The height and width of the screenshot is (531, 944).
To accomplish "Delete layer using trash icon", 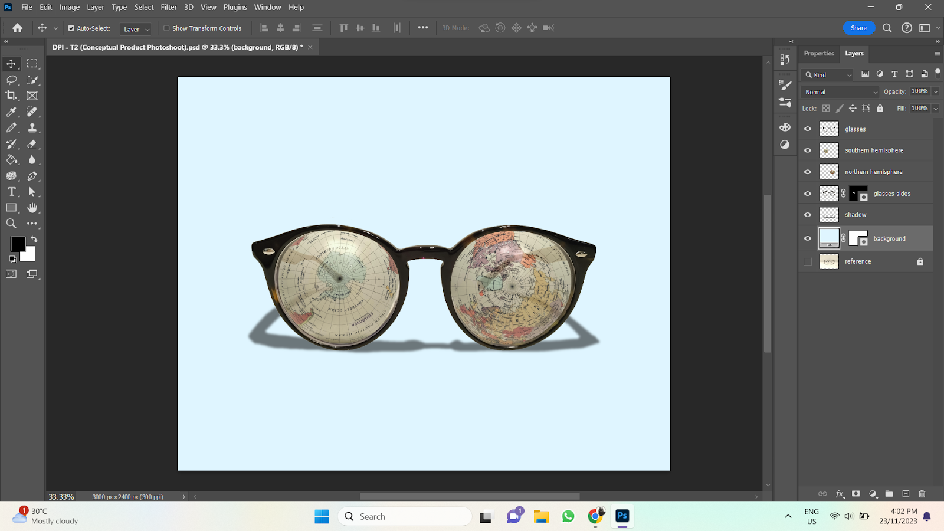I will pyautogui.click(x=922, y=494).
